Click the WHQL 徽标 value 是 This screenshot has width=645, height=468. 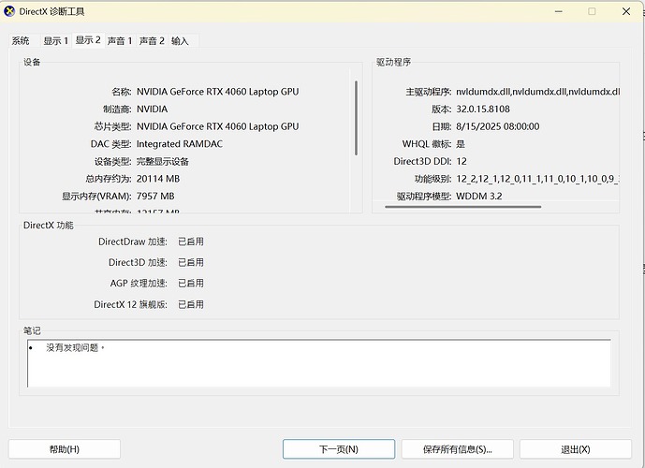pyautogui.click(x=461, y=144)
